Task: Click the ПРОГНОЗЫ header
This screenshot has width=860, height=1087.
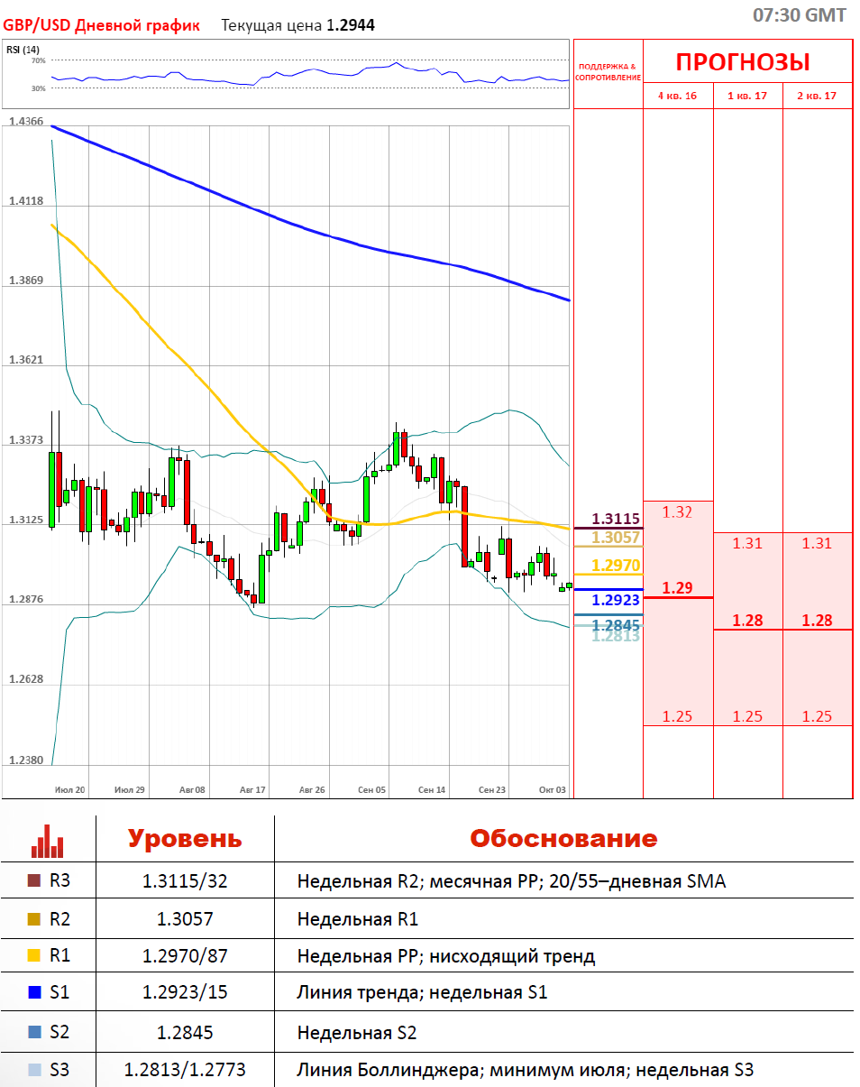Action: [x=743, y=62]
